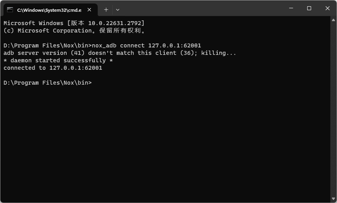The image size is (337, 203).
Task: Click the vertical scrollbar track
Action: 333,109
